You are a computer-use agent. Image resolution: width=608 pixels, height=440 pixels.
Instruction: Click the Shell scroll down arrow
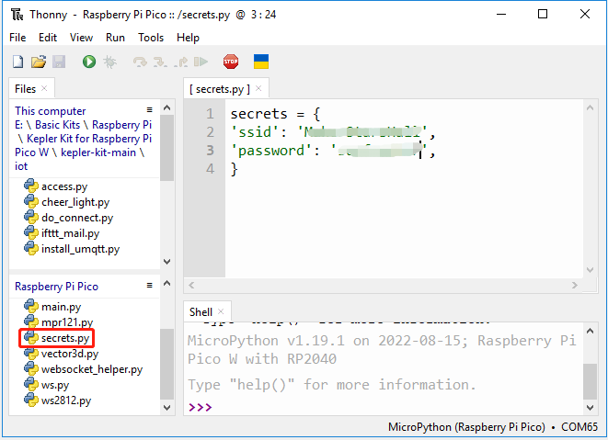click(x=591, y=408)
